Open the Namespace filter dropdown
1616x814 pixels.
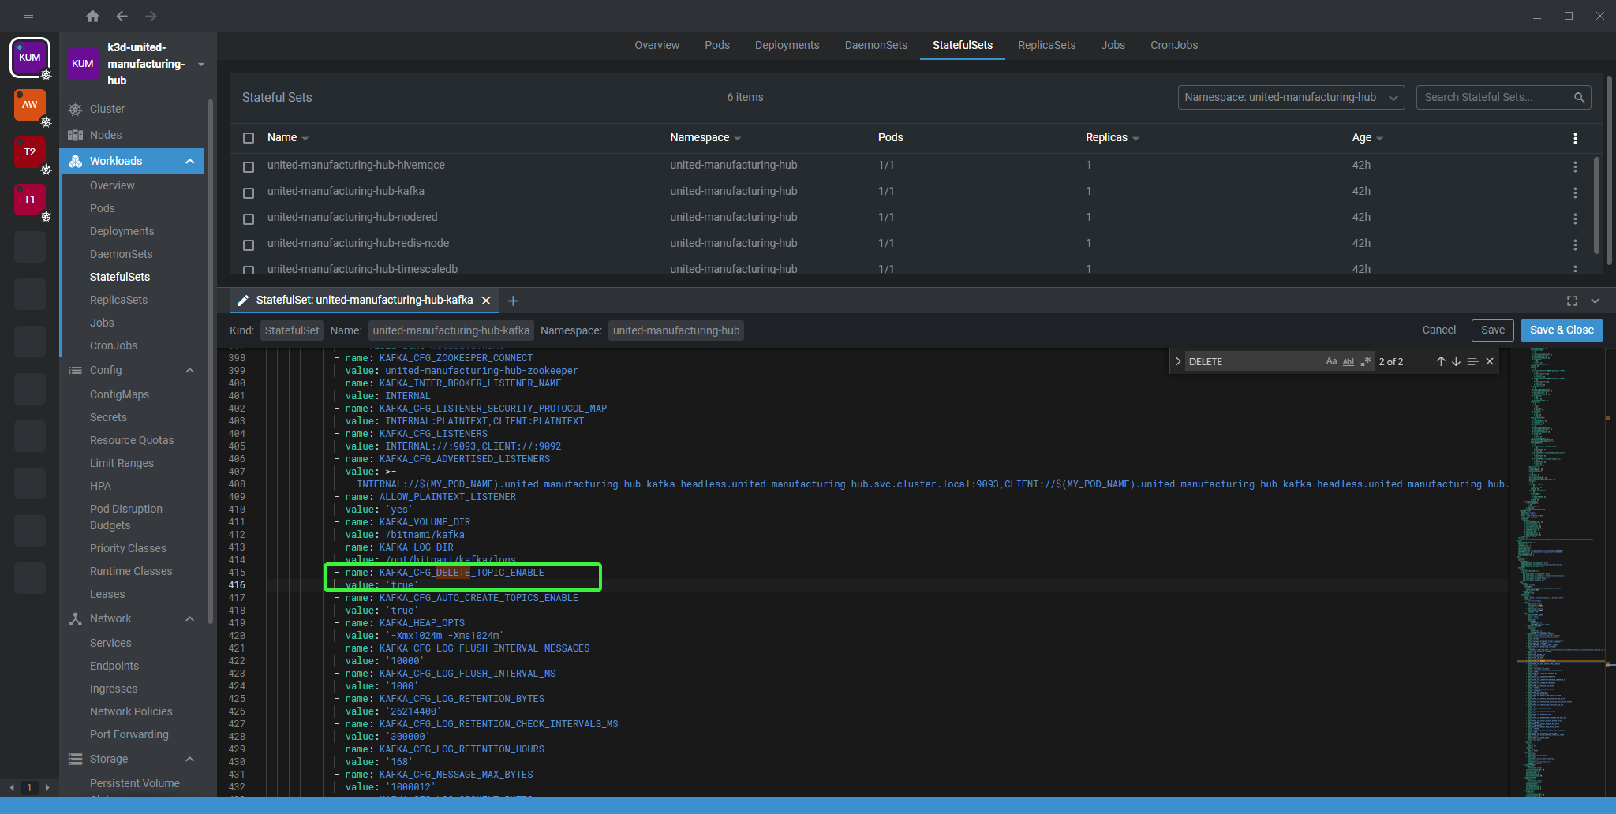1291,97
